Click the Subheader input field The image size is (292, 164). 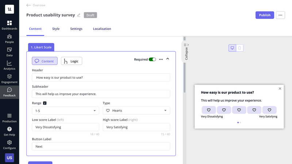tap(101, 94)
